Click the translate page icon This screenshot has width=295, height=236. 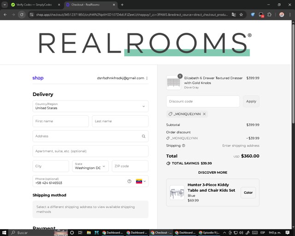tap(234, 15)
